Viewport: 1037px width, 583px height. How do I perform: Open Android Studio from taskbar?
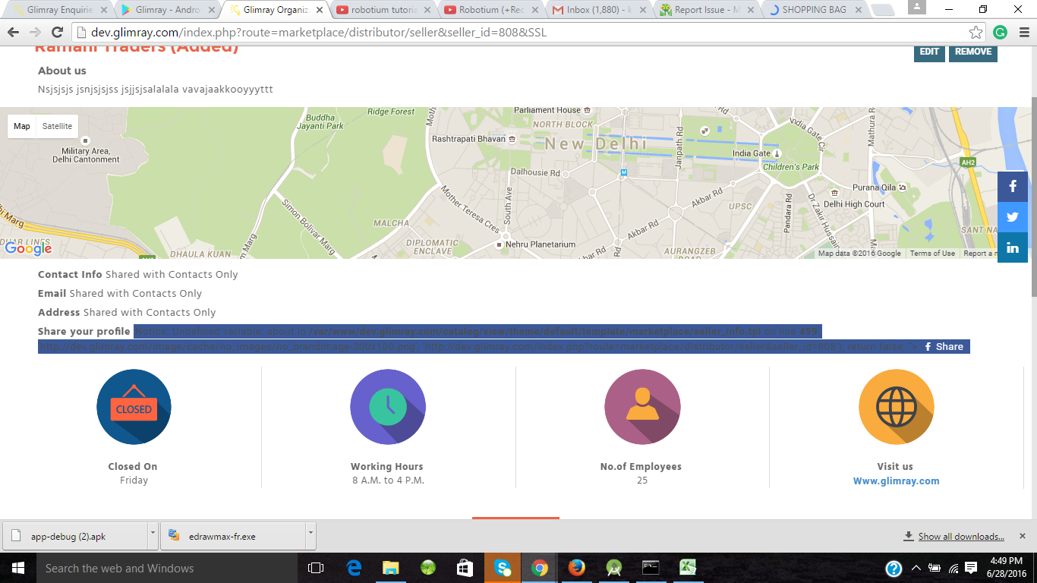(613, 568)
